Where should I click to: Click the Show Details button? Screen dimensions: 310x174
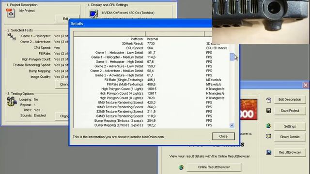(290, 137)
